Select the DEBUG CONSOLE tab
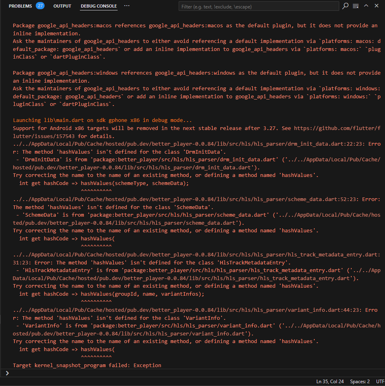385x386 pixels. tap(99, 6)
